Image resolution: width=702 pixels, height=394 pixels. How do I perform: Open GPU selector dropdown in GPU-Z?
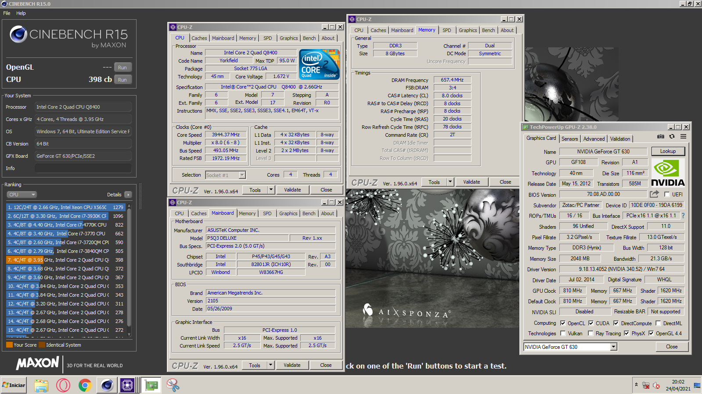click(x=614, y=347)
